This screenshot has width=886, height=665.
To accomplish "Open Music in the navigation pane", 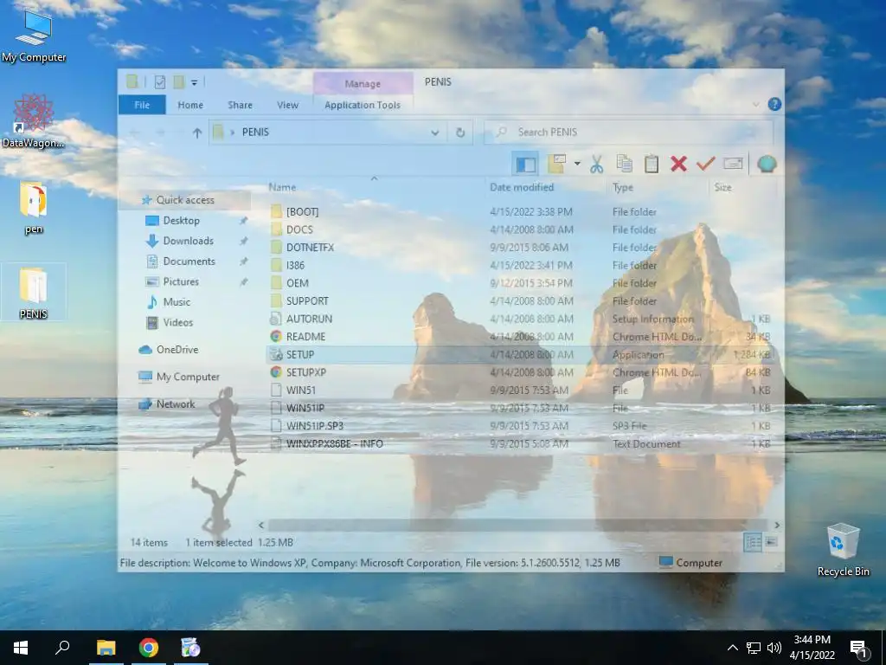I will click(x=177, y=302).
